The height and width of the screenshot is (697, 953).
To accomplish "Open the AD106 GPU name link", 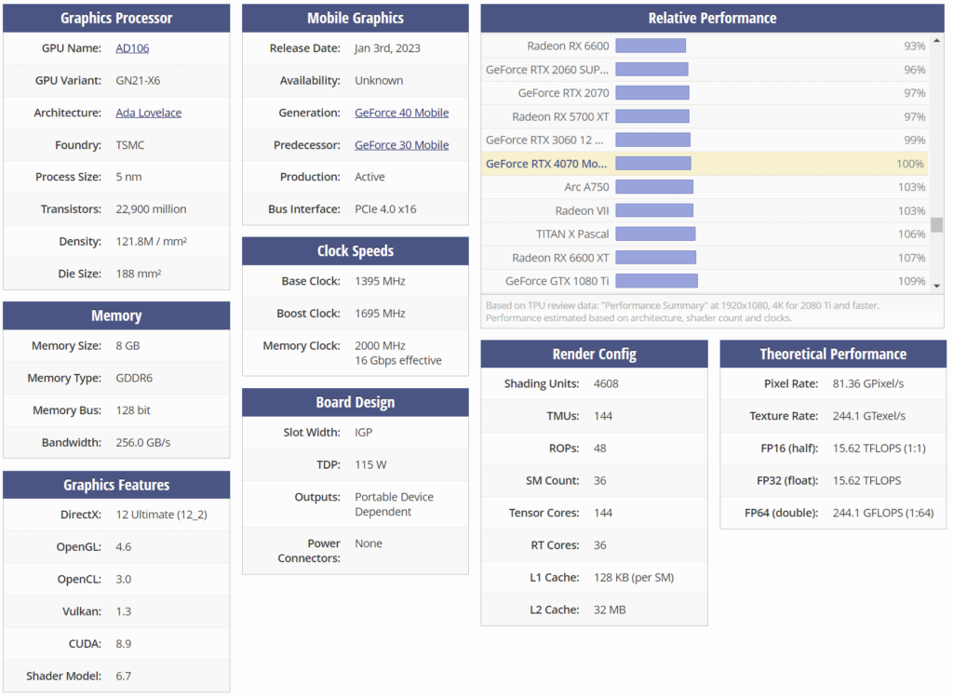I will (x=131, y=48).
